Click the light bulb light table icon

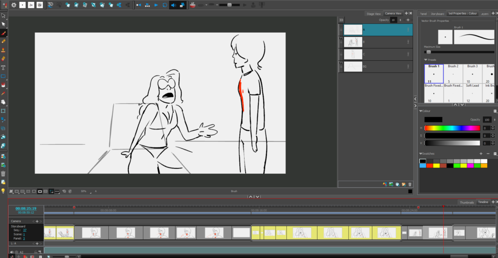[3, 191]
